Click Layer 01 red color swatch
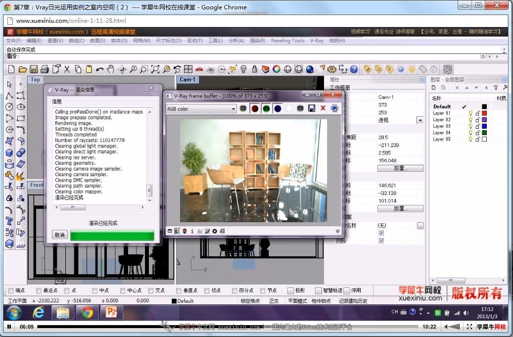The image size is (513, 337). [x=484, y=113]
